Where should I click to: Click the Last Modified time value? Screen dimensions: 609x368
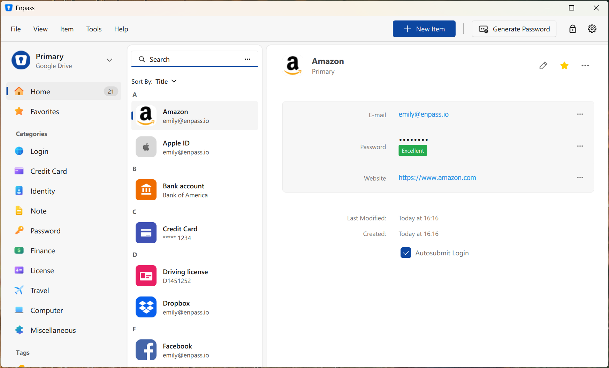tap(418, 218)
